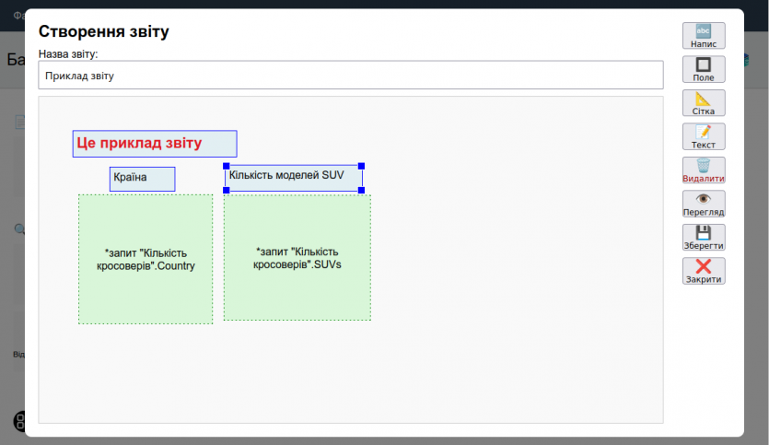Select the 'Країна' label box
The width and height of the screenshot is (769, 445).
(142, 179)
